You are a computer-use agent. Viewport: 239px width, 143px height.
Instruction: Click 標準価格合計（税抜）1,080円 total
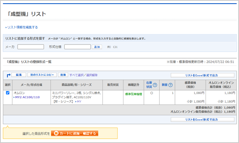(x=215, y=108)
